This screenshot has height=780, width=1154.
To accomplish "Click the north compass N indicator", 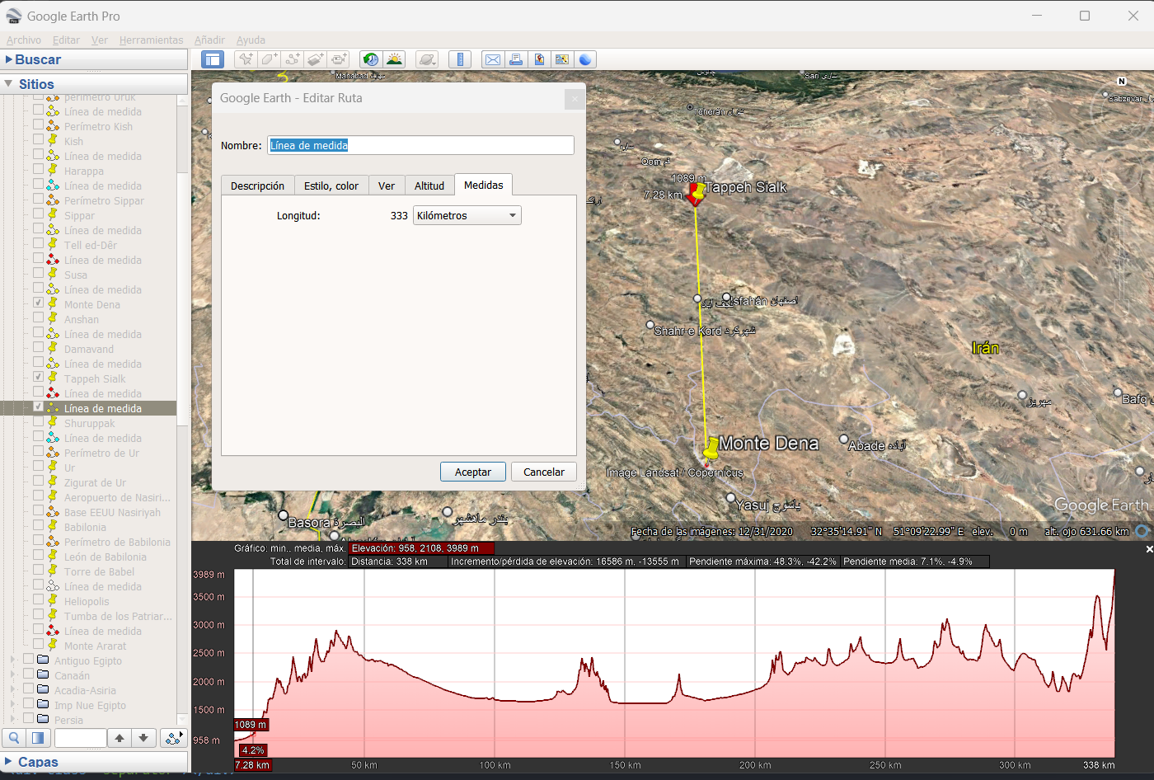I will click(x=1121, y=81).
